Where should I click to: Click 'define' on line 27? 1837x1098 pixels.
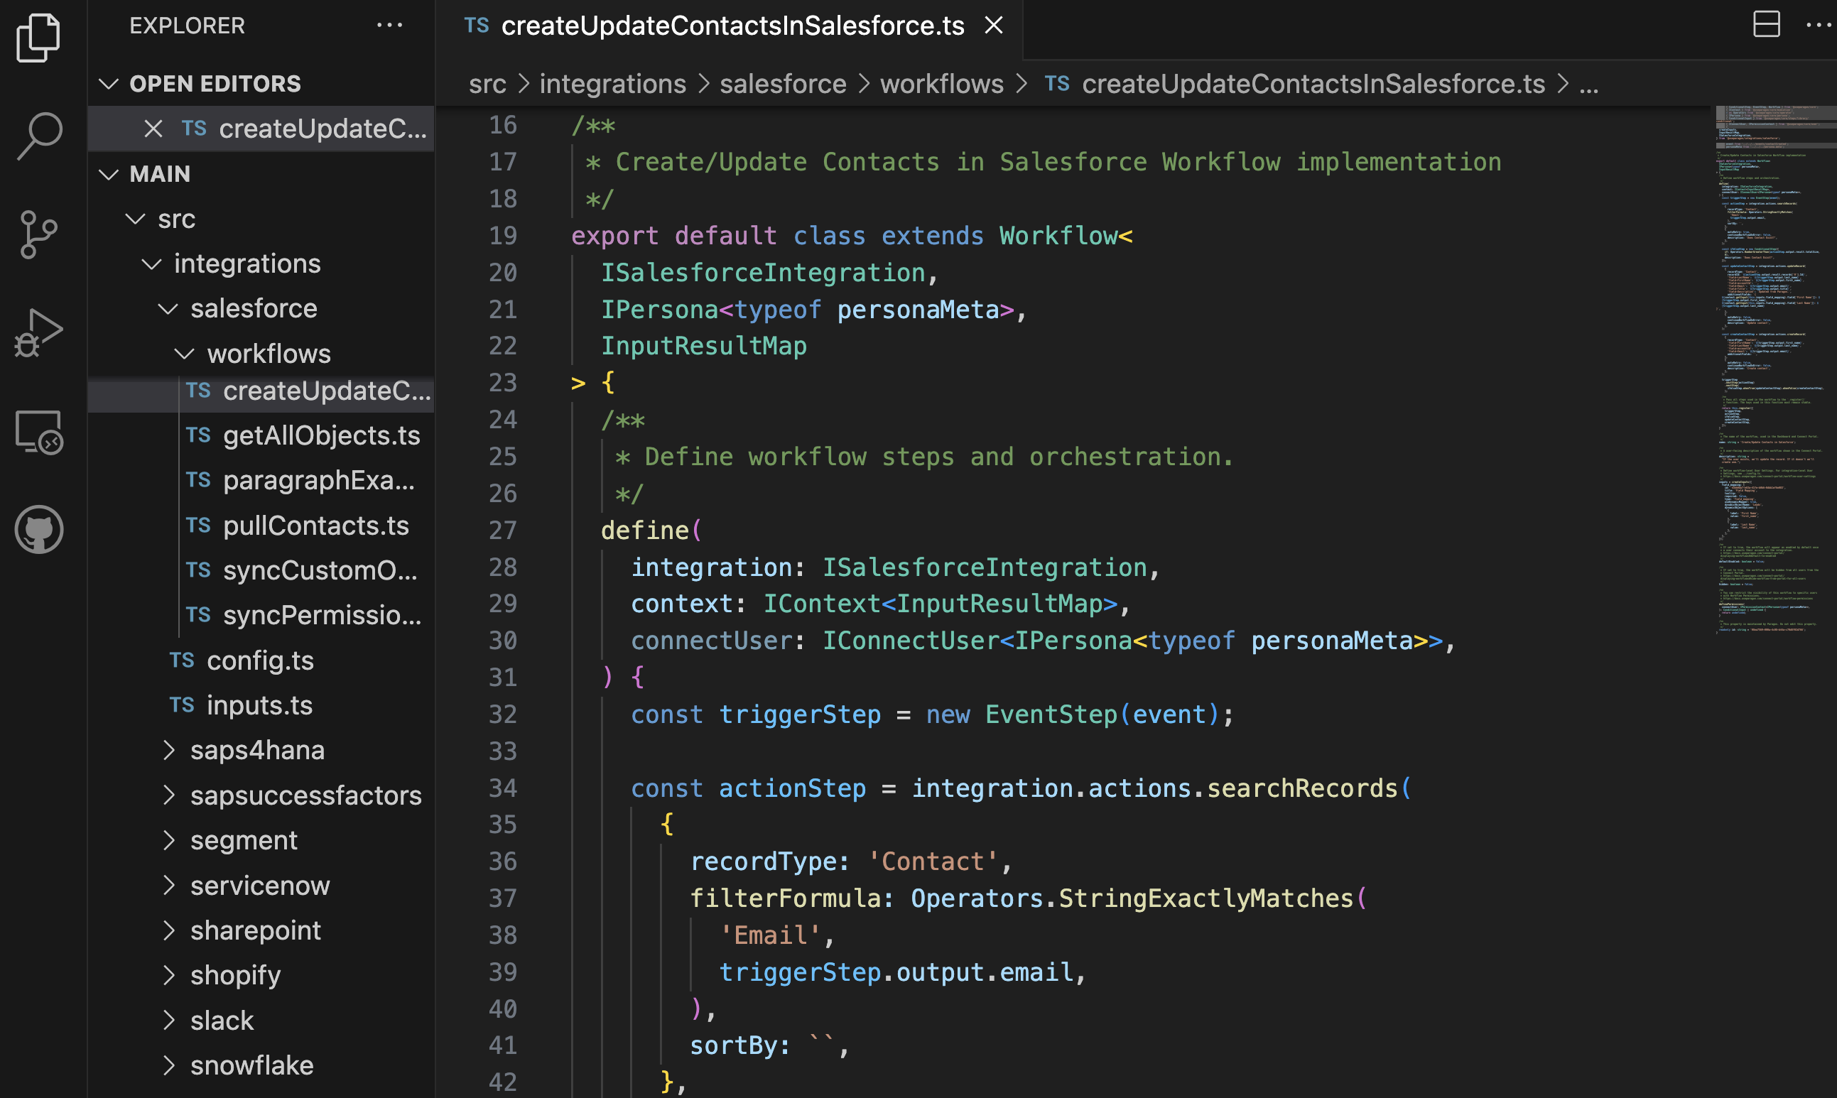point(644,531)
